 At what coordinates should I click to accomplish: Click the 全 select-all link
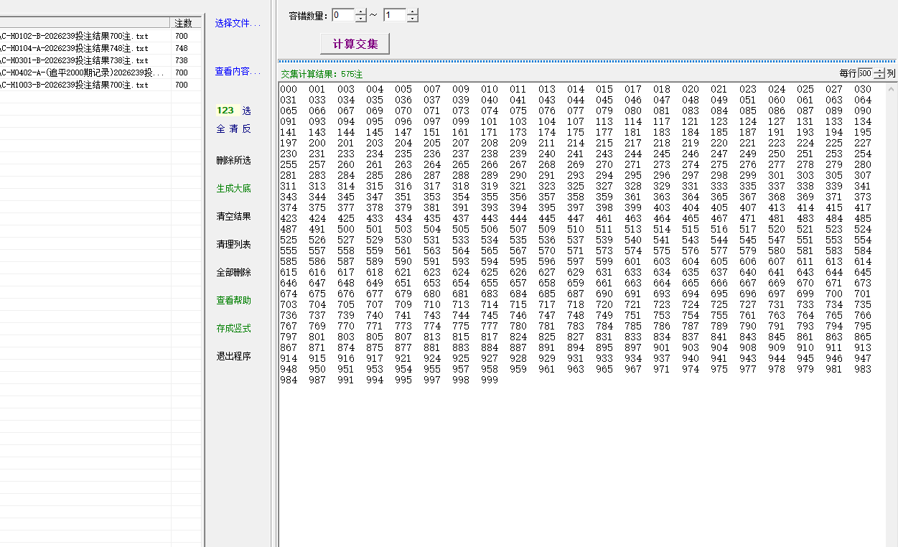[x=221, y=129]
